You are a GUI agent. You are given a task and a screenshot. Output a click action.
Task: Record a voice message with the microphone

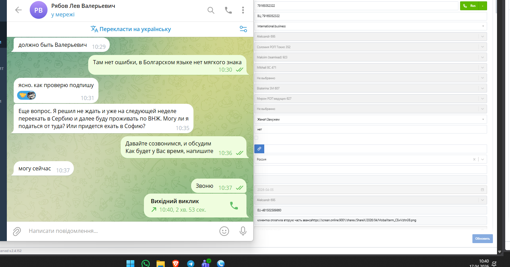click(243, 231)
